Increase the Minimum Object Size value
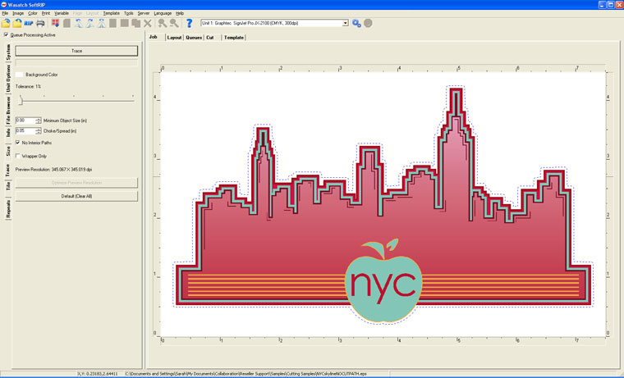The height and width of the screenshot is (378, 624). click(x=39, y=118)
